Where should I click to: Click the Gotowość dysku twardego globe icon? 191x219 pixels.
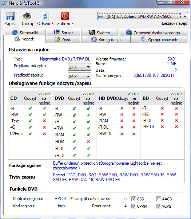point(128,32)
